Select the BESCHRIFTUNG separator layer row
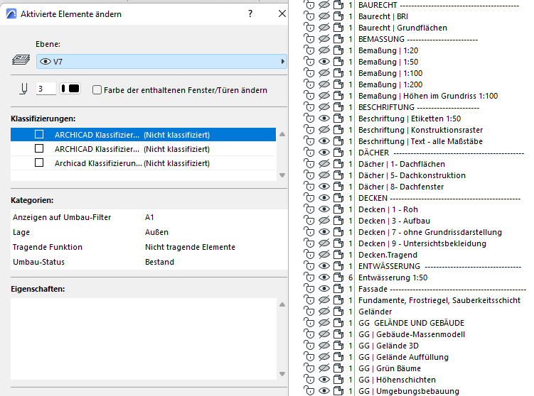Image resolution: width=534 pixels, height=396 pixels. click(x=419, y=107)
